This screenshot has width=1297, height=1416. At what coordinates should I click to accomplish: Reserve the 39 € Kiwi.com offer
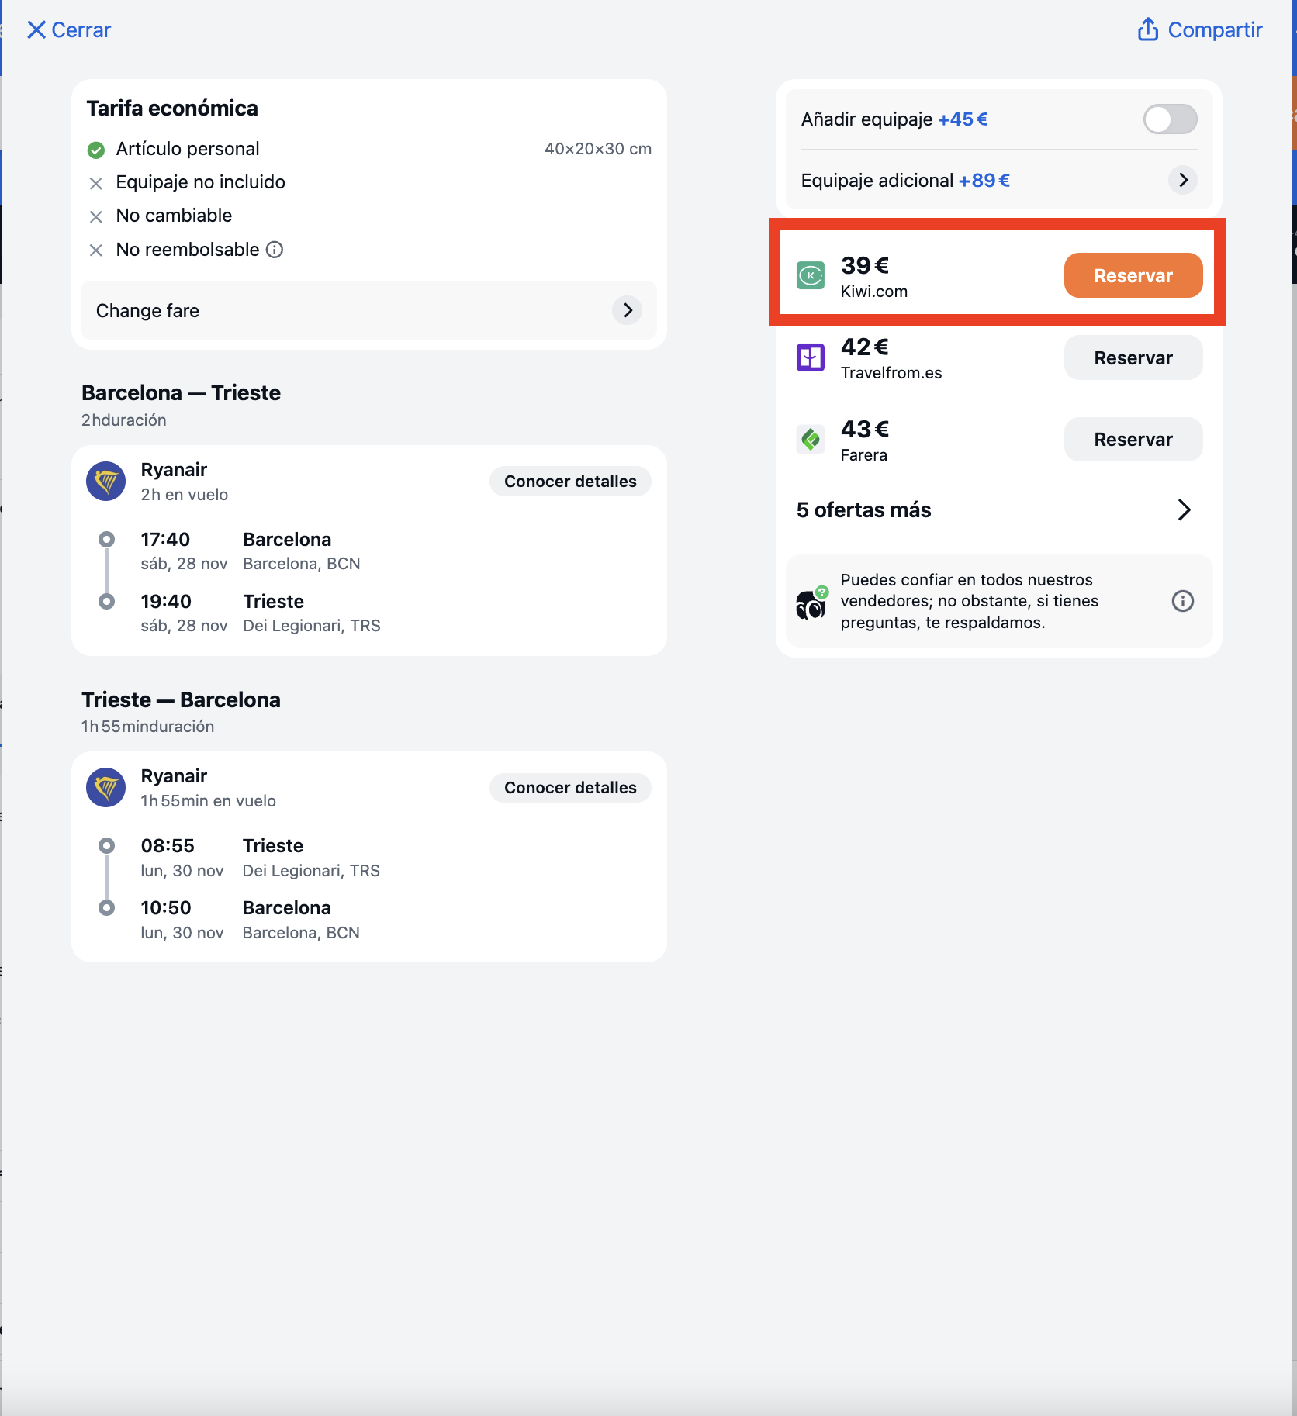pyautogui.click(x=1133, y=275)
